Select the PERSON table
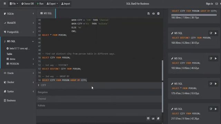 pyautogui.click(x=14, y=64)
